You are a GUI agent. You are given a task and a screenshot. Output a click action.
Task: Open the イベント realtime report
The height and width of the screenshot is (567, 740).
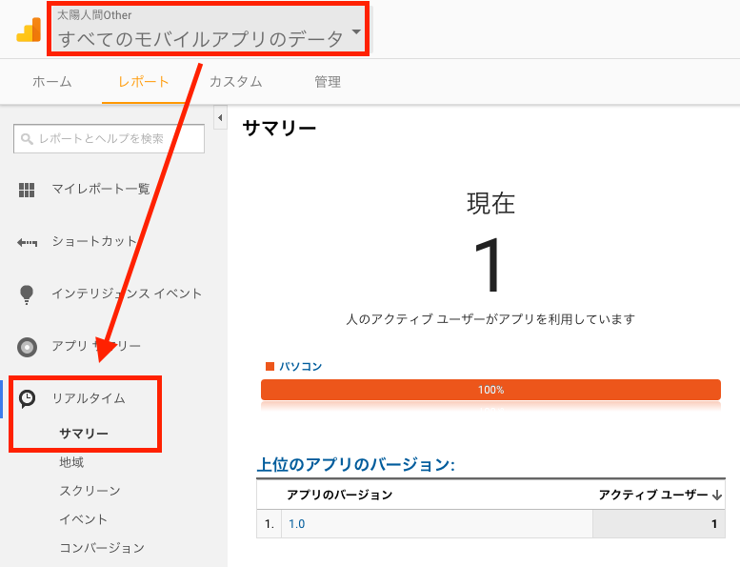click(83, 519)
